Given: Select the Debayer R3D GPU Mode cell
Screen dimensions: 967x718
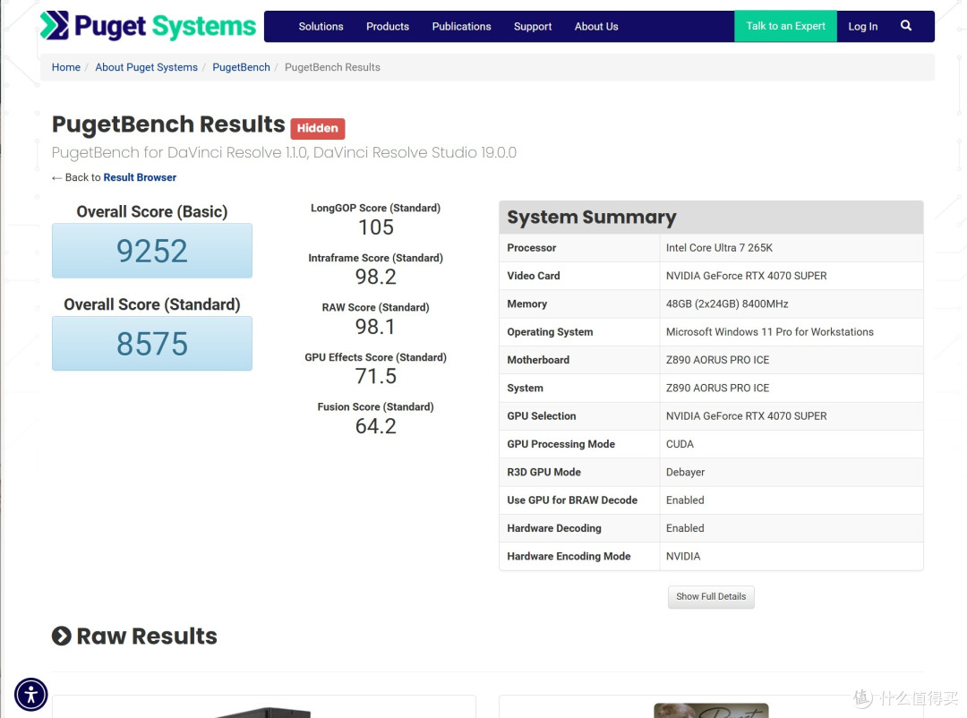Looking at the screenshot, I should pos(791,473).
